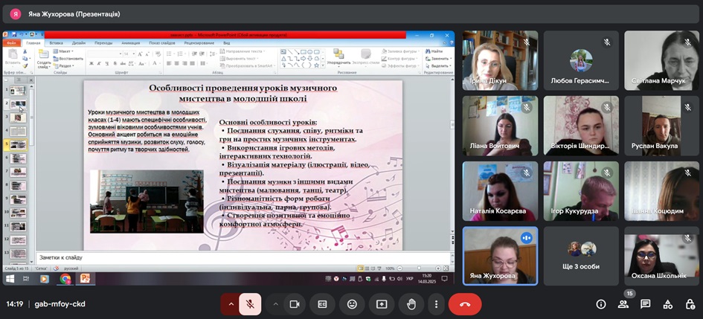The image size is (703, 319).
Task: Open the Рецензирование ribbon tab
Action: (199, 43)
